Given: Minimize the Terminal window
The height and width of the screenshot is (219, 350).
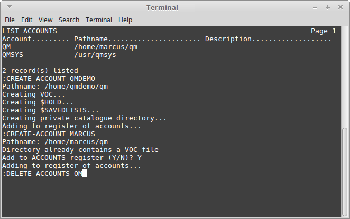Looking at the screenshot, I should [315, 8].
